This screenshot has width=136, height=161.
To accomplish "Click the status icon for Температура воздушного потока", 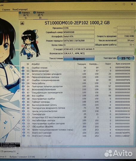I will (24, 108).
